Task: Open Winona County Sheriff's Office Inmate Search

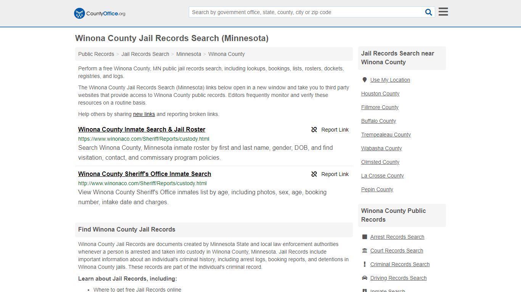Action: 145,174
